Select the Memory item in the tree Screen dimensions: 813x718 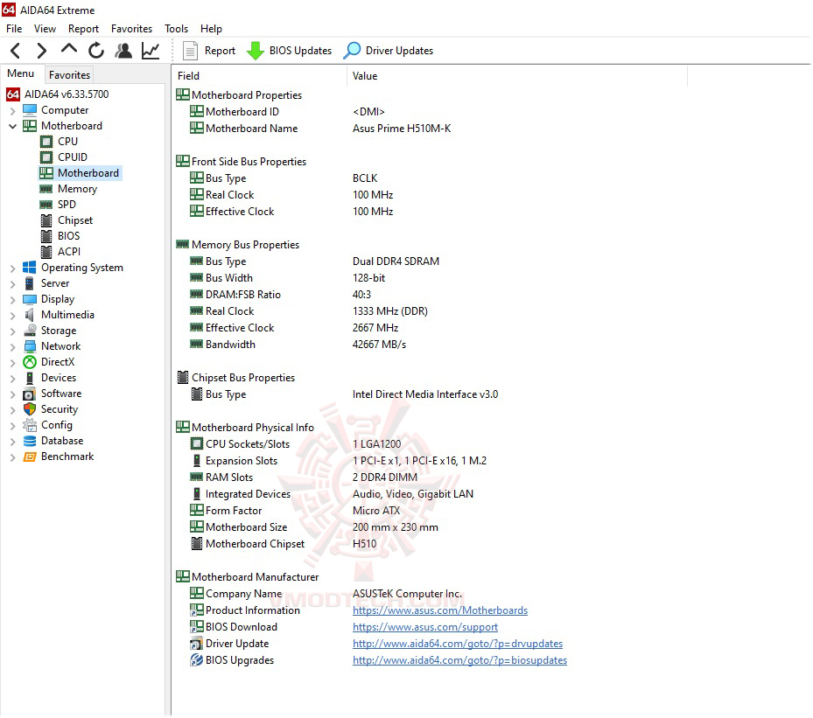pos(68,189)
